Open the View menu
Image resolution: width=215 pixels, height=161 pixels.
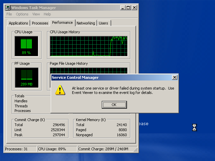[x=36, y=14]
